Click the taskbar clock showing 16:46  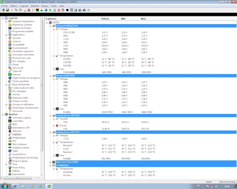tap(227, 186)
